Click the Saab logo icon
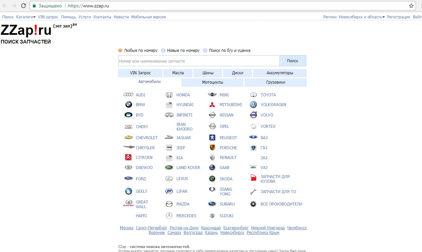 point(212,167)
